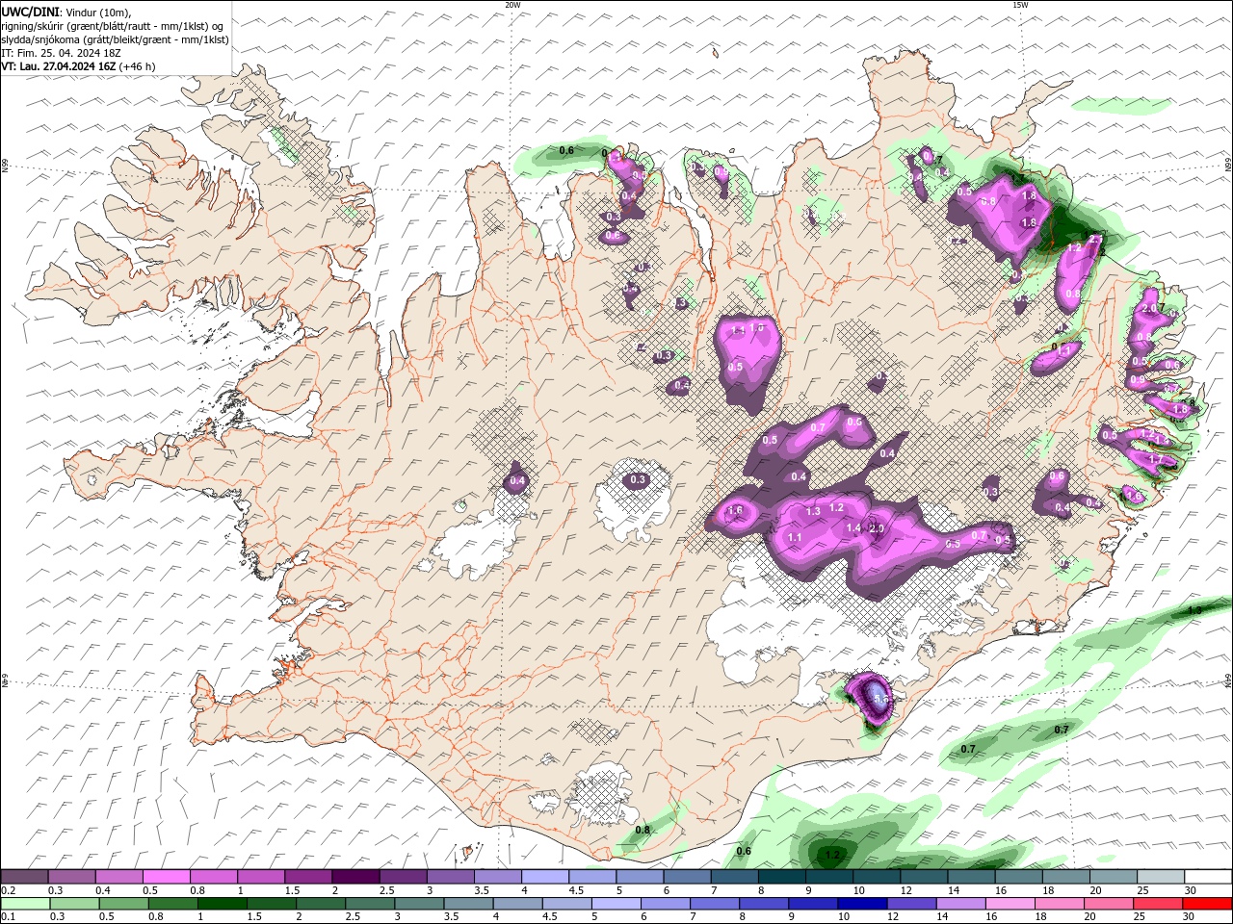
Task: Pick the snow legend swatch between 4 and 4.5
Action: [x=545, y=877]
